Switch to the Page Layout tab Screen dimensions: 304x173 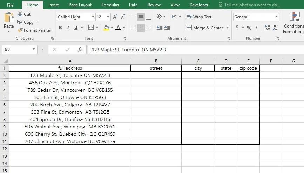pyautogui.click(x=80, y=5)
